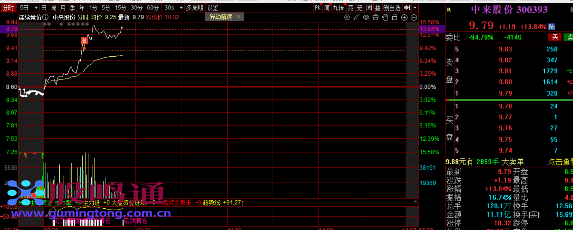
Task: Toggle the eye visibility icon
Action: (366, 17)
